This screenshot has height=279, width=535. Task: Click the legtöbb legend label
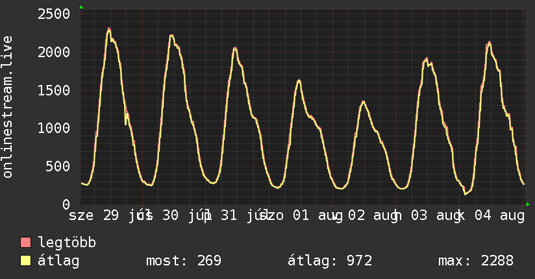[x=67, y=243]
